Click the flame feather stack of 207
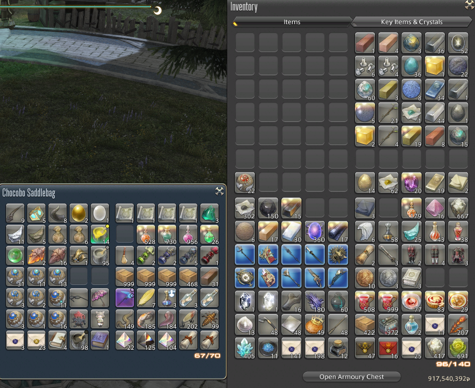 (458, 325)
